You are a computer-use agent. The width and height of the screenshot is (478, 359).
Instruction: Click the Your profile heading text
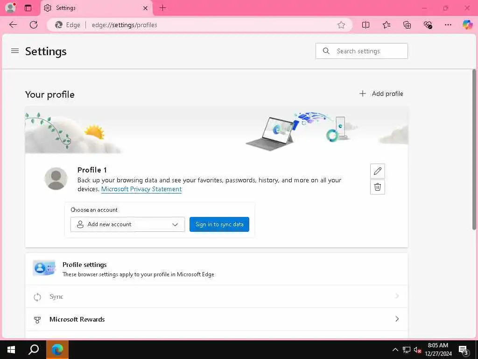pyautogui.click(x=49, y=94)
